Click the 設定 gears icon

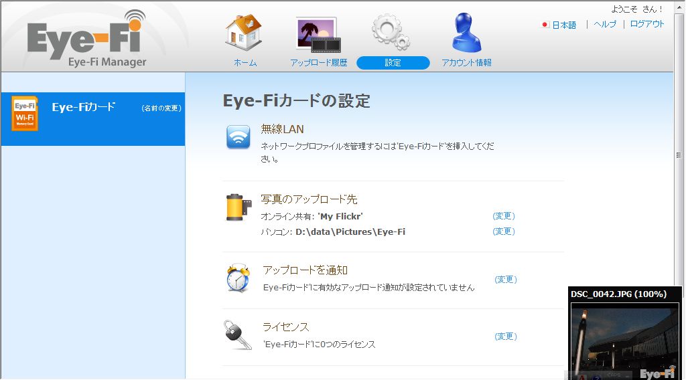[391, 32]
